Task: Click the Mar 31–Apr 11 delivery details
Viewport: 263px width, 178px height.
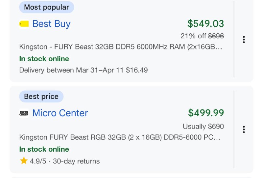Action: [x=84, y=70]
